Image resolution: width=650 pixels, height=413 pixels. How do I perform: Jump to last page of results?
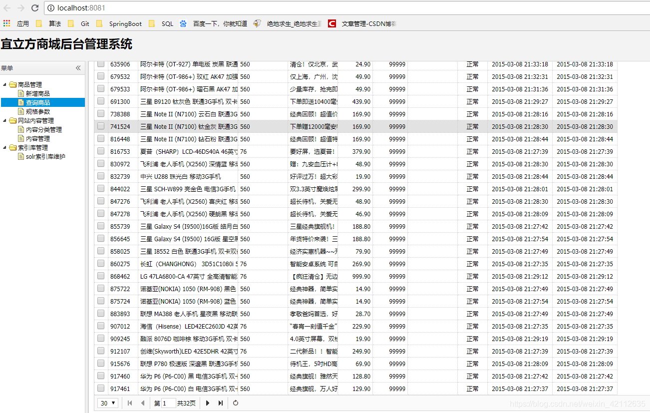(220, 403)
